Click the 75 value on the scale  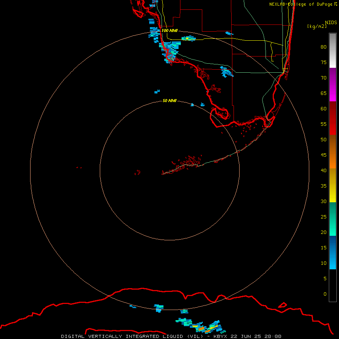[x=324, y=62]
